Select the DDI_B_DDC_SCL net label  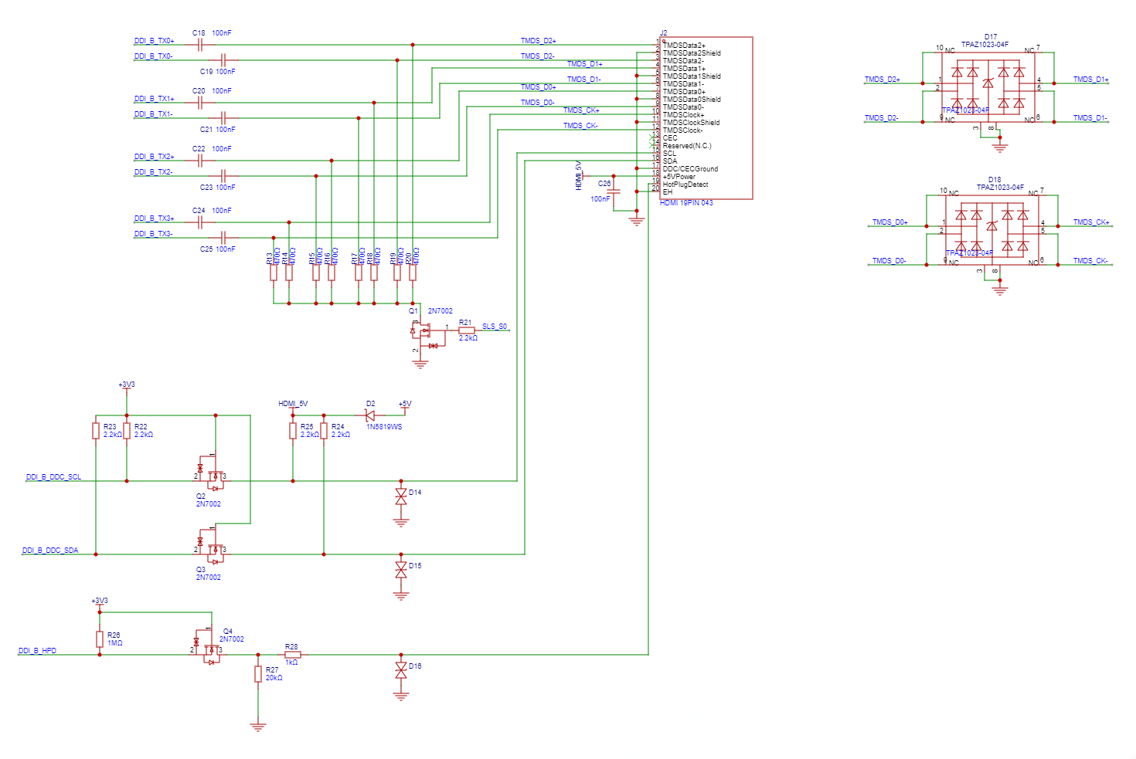coord(53,477)
